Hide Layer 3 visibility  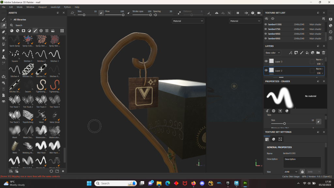pos(266,61)
